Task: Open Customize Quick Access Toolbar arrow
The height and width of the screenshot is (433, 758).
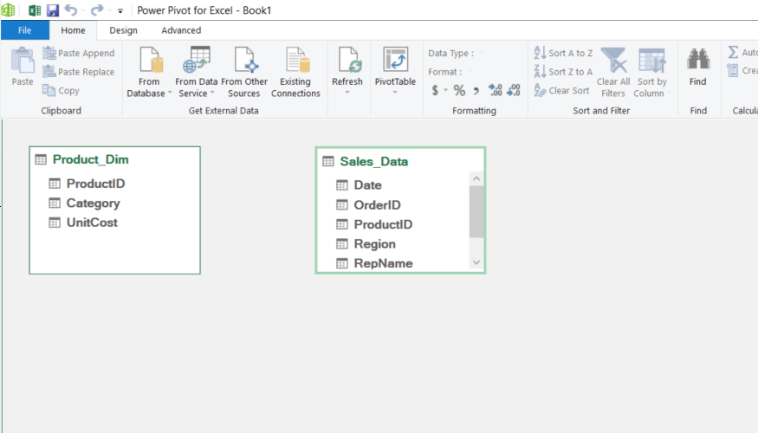Action: point(120,11)
